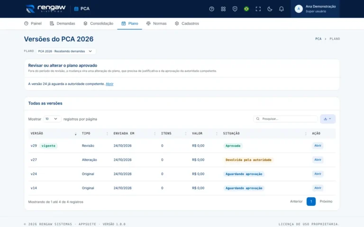Open the Normas tab
This screenshot has width=364, height=227.
[156, 23]
